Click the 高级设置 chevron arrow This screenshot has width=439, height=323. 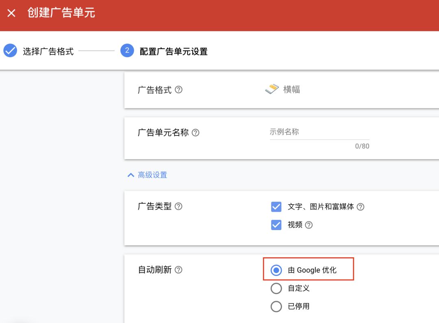130,175
